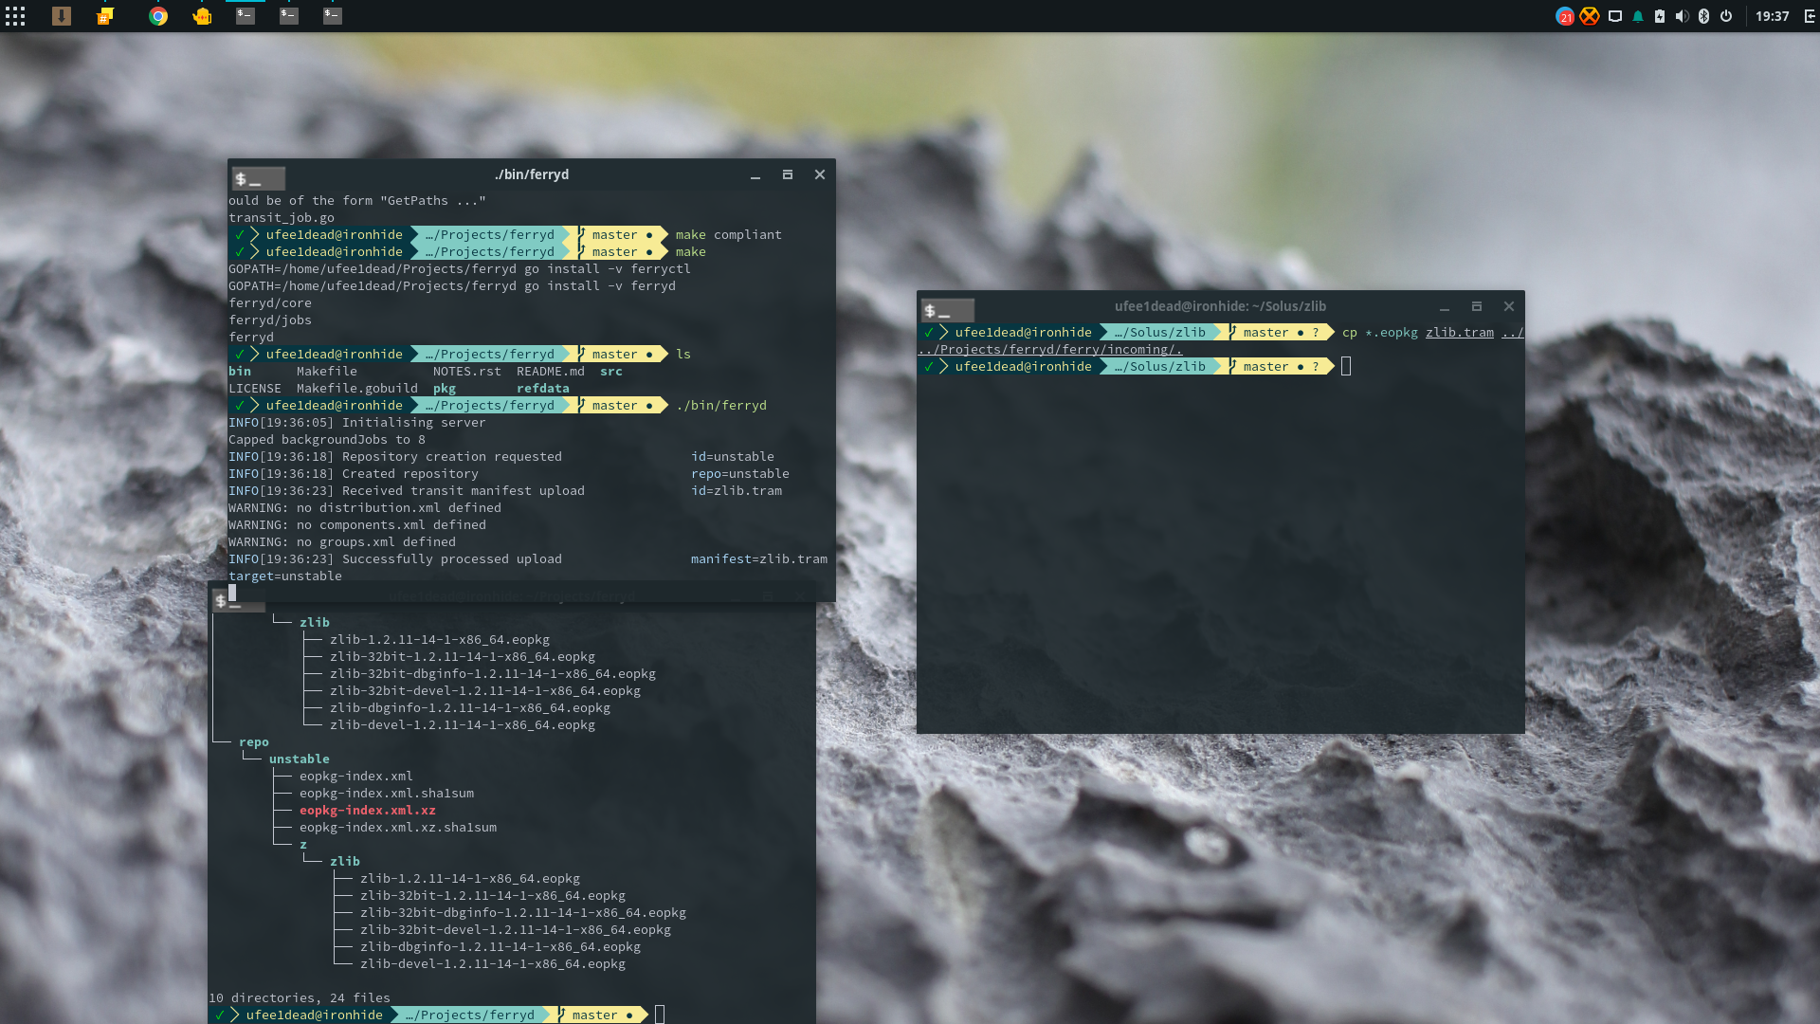
Task: Click '*.eopkg' argument in cp command
Action: (1392, 333)
